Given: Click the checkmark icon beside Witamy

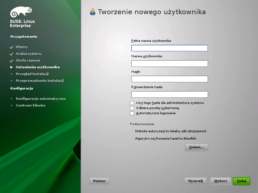Looking at the screenshot, I should pos(11,47).
